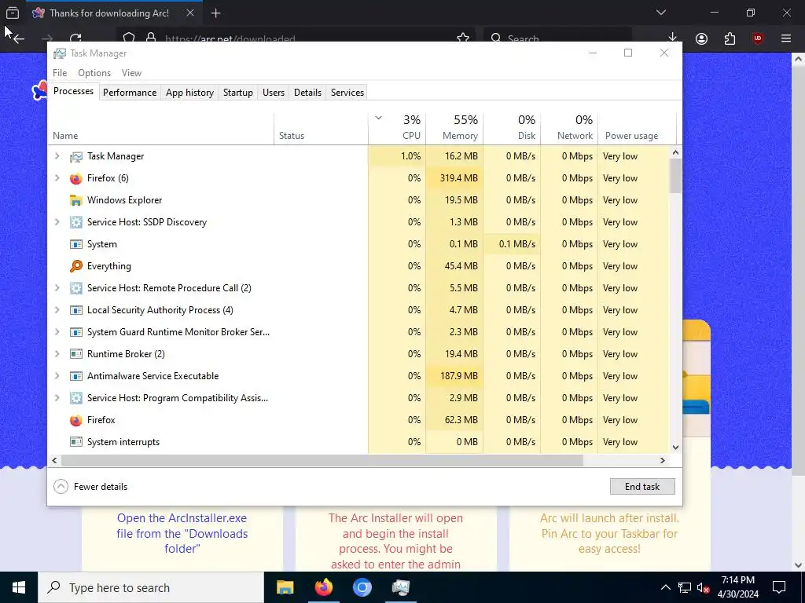This screenshot has height=603, width=805.
Task: Click Fewer details
Action: (90, 487)
